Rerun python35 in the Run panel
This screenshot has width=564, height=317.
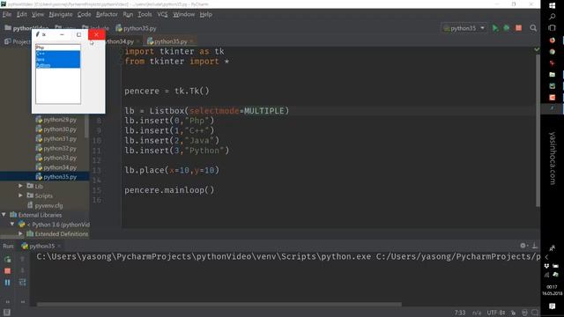(x=7, y=259)
